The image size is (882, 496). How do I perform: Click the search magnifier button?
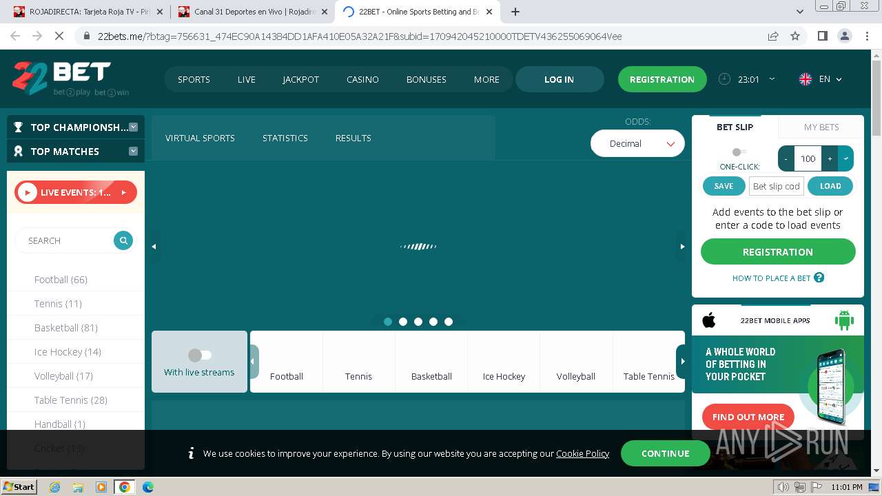pyautogui.click(x=123, y=240)
